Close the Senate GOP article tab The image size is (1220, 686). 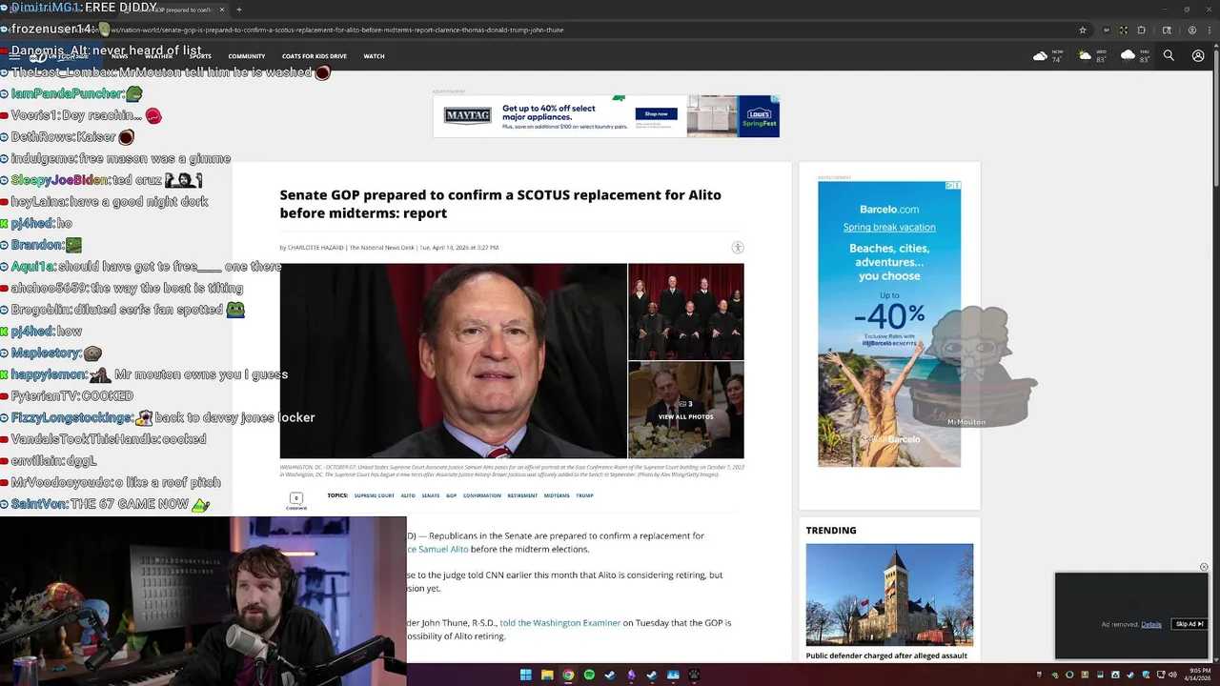point(222,10)
